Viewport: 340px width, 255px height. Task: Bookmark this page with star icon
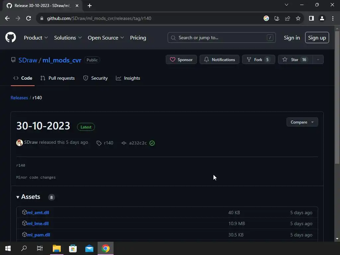coord(298,19)
